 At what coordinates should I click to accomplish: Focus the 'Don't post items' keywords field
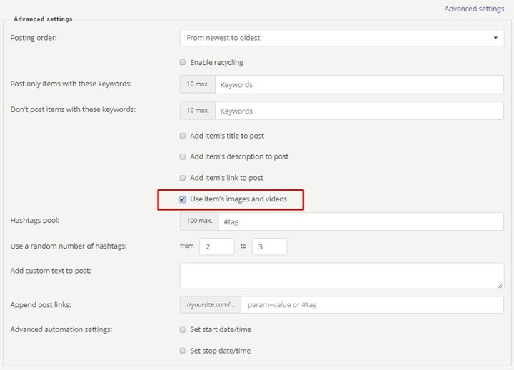click(x=359, y=111)
